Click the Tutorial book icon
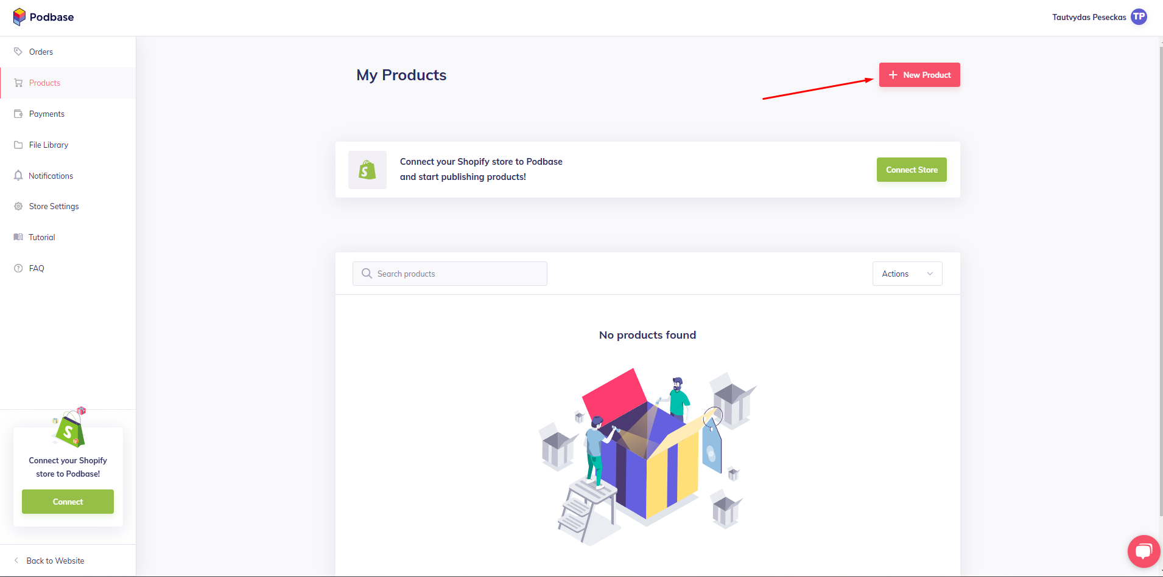Screen dimensions: 1163x577 coord(18,237)
